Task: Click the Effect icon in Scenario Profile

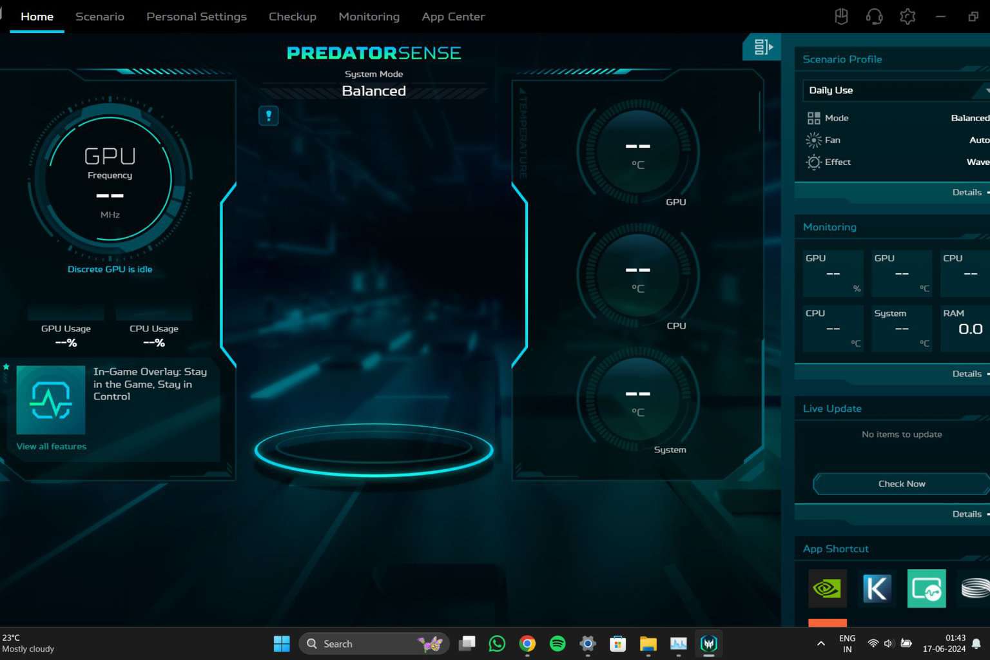Action: tap(813, 162)
